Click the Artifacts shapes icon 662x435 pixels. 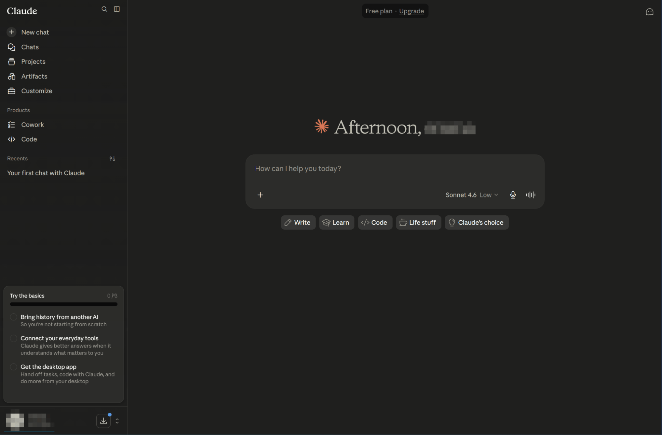coord(12,76)
